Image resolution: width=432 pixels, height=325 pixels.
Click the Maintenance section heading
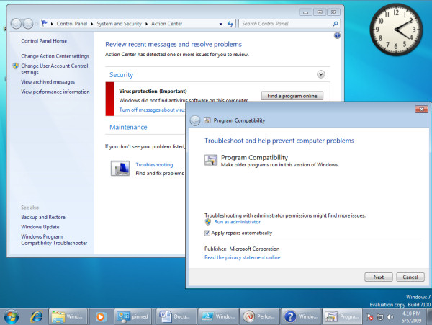[128, 127]
